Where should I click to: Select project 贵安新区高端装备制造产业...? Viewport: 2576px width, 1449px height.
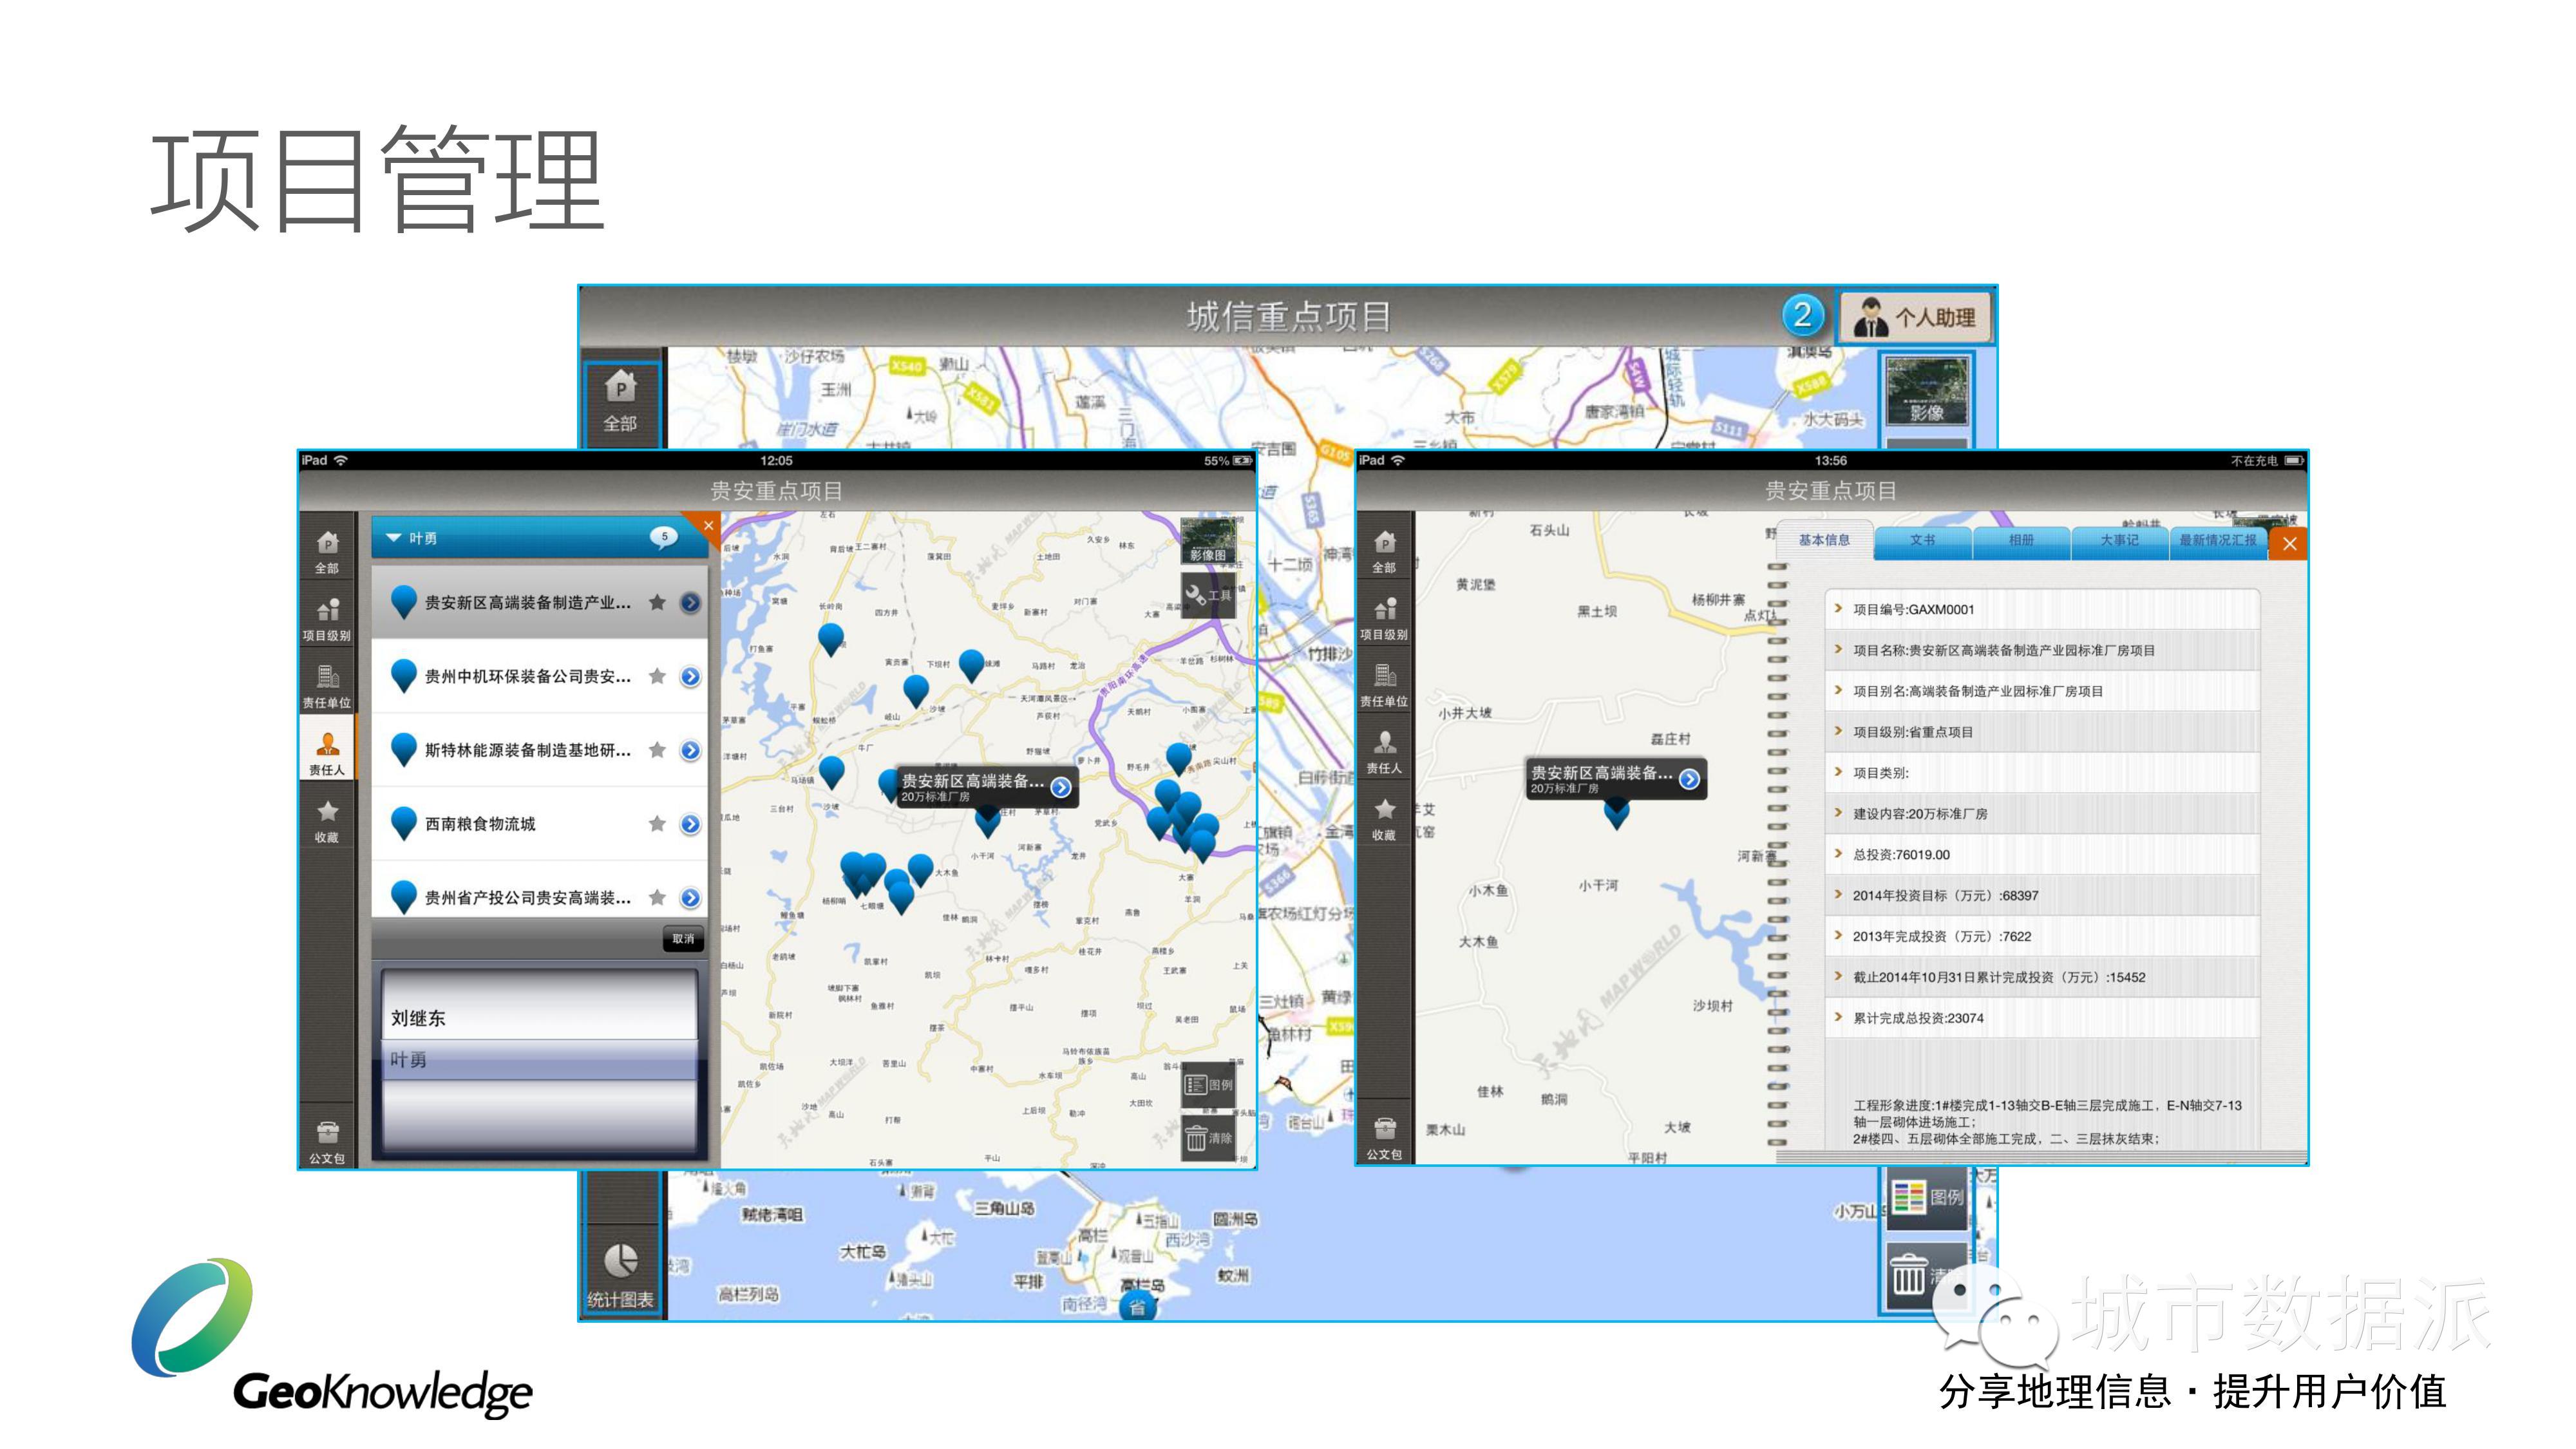pyautogui.click(x=540, y=602)
